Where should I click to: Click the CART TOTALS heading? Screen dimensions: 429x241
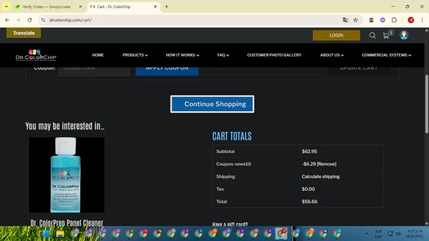(x=232, y=136)
